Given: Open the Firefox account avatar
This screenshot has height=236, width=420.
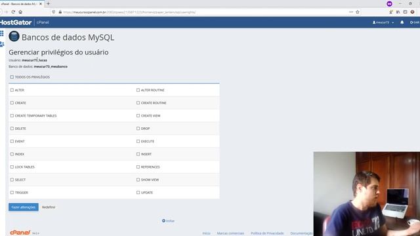Looking at the screenshot, I should tap(413, 12).
